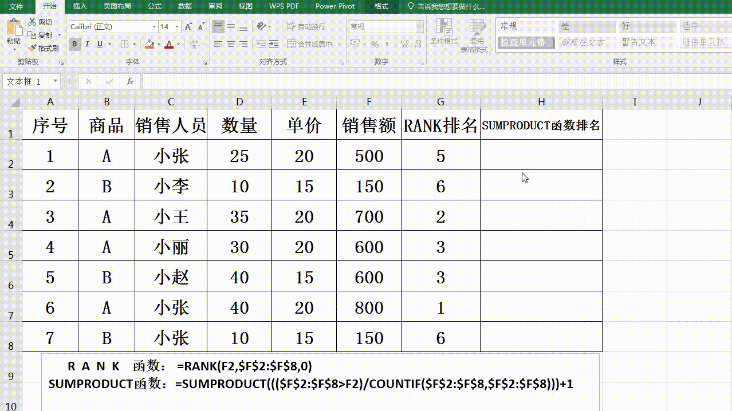Click the cell borders icon

pyautogui.click(x=124, y=44)
